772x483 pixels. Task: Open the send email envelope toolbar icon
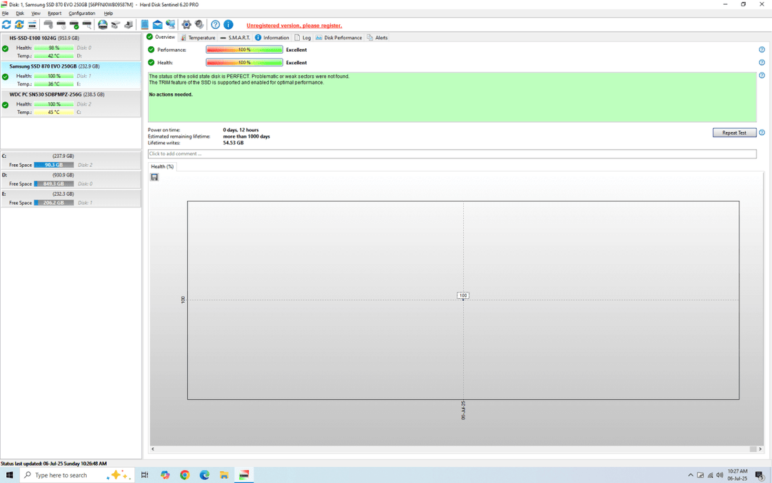click(157, 25)
